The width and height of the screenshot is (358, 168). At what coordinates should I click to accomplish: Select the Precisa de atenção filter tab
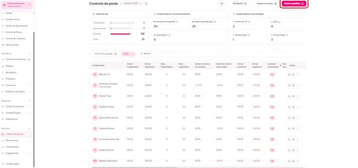[106, 53]
